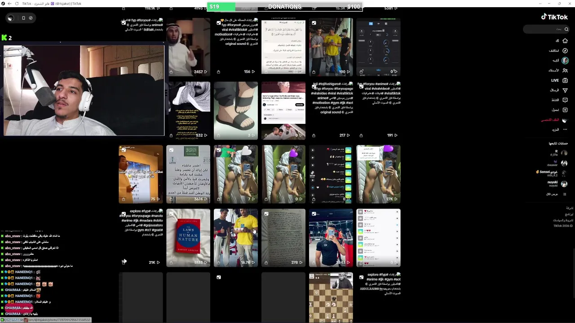
Task: Open followed account dauaver
Action: point(557,163)
